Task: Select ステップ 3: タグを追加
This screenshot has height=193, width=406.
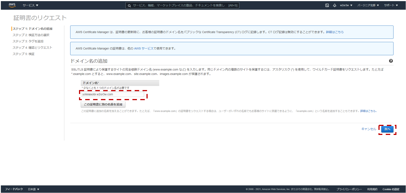Action: pyautogui.click(x=28, y=41)
